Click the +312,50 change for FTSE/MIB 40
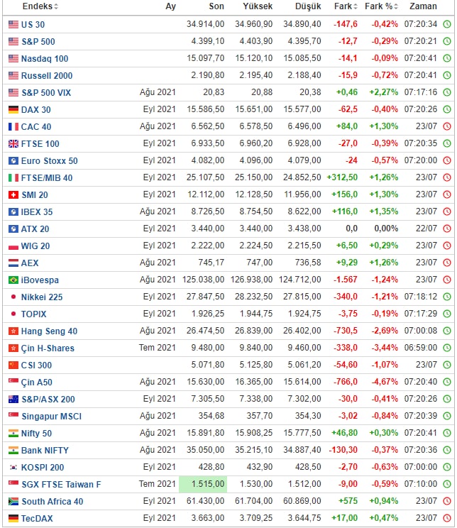The image size is (457, 528). click(342, 177)
